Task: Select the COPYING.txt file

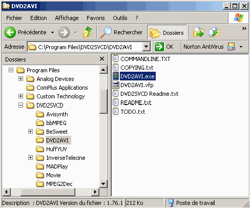Action: click(x=137, y=68)
